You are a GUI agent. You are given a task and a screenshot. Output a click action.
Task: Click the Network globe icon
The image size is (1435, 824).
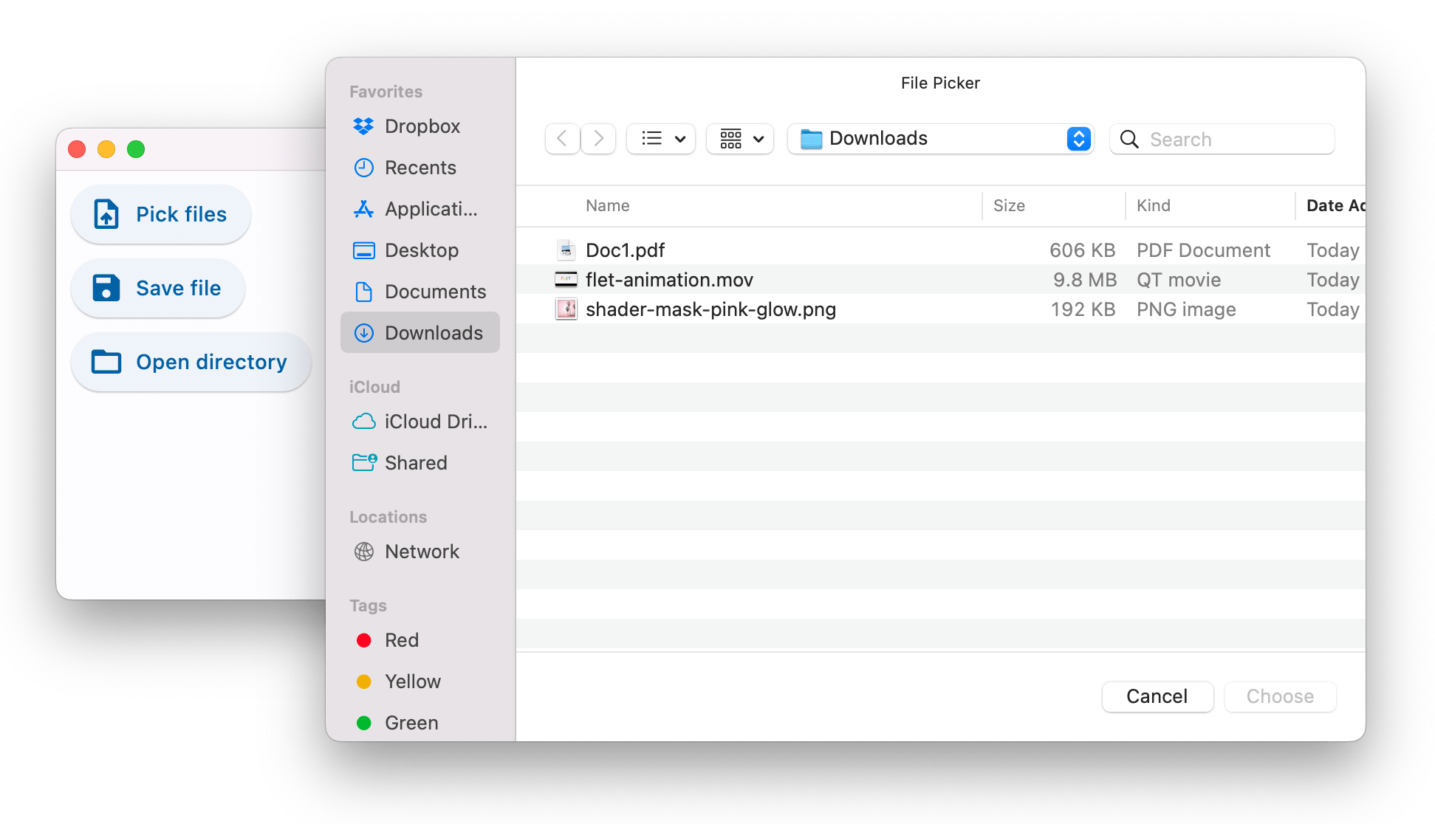(364, 552)
